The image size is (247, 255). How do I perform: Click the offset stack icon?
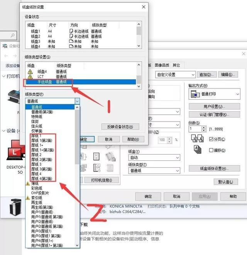click(198, 150)
